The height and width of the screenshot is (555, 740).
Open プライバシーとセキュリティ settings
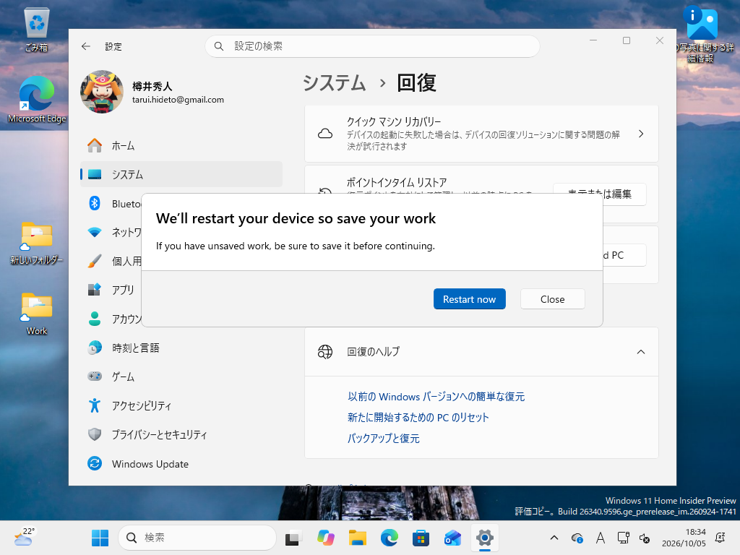[181, 434]
